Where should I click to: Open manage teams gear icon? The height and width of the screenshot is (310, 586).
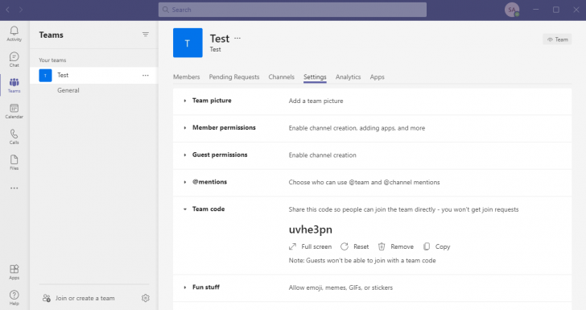pos(146,298)
